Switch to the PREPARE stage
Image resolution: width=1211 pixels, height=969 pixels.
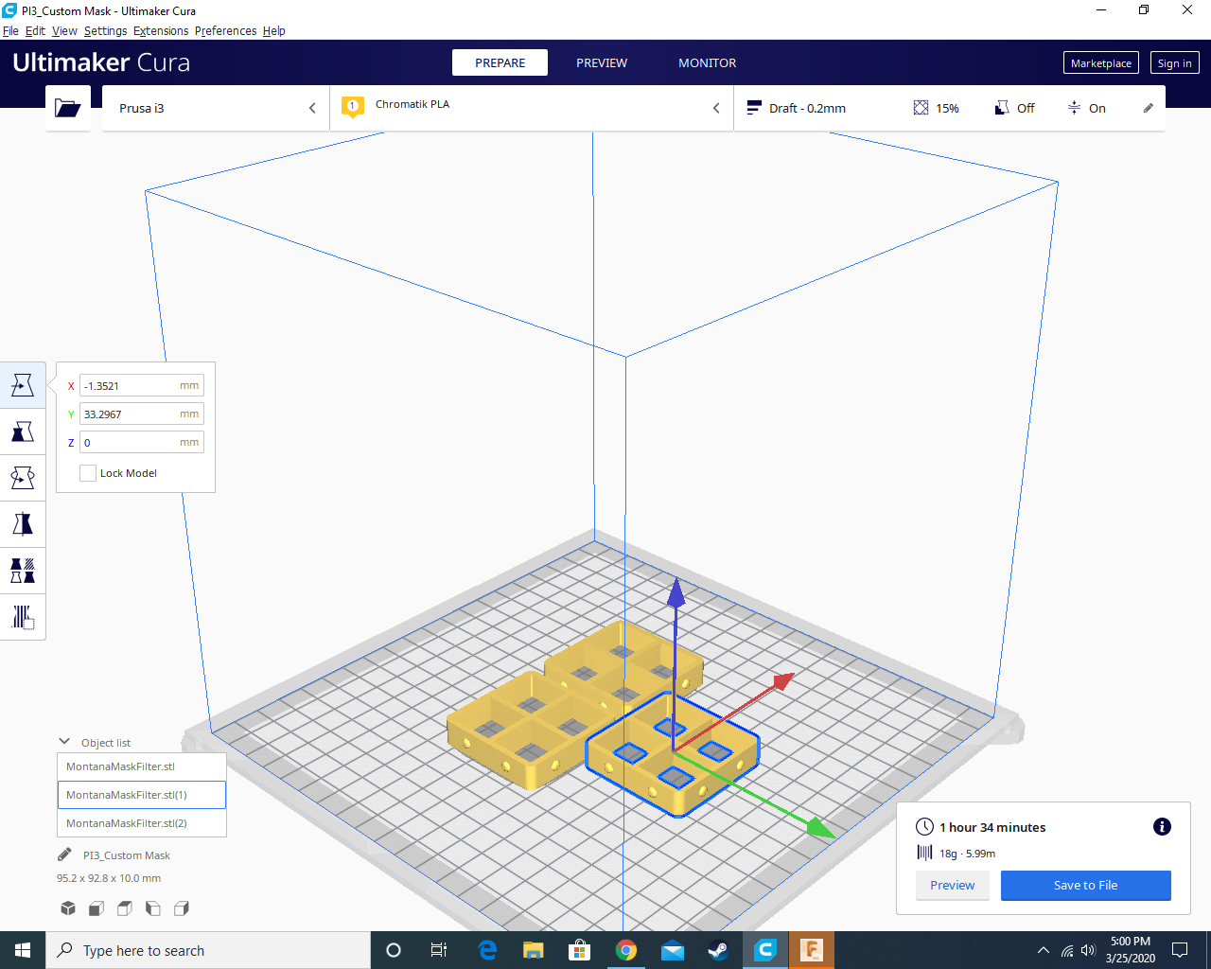coord(500,62)
